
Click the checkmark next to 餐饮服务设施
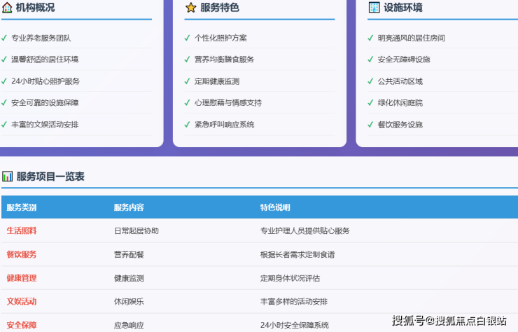370,125
